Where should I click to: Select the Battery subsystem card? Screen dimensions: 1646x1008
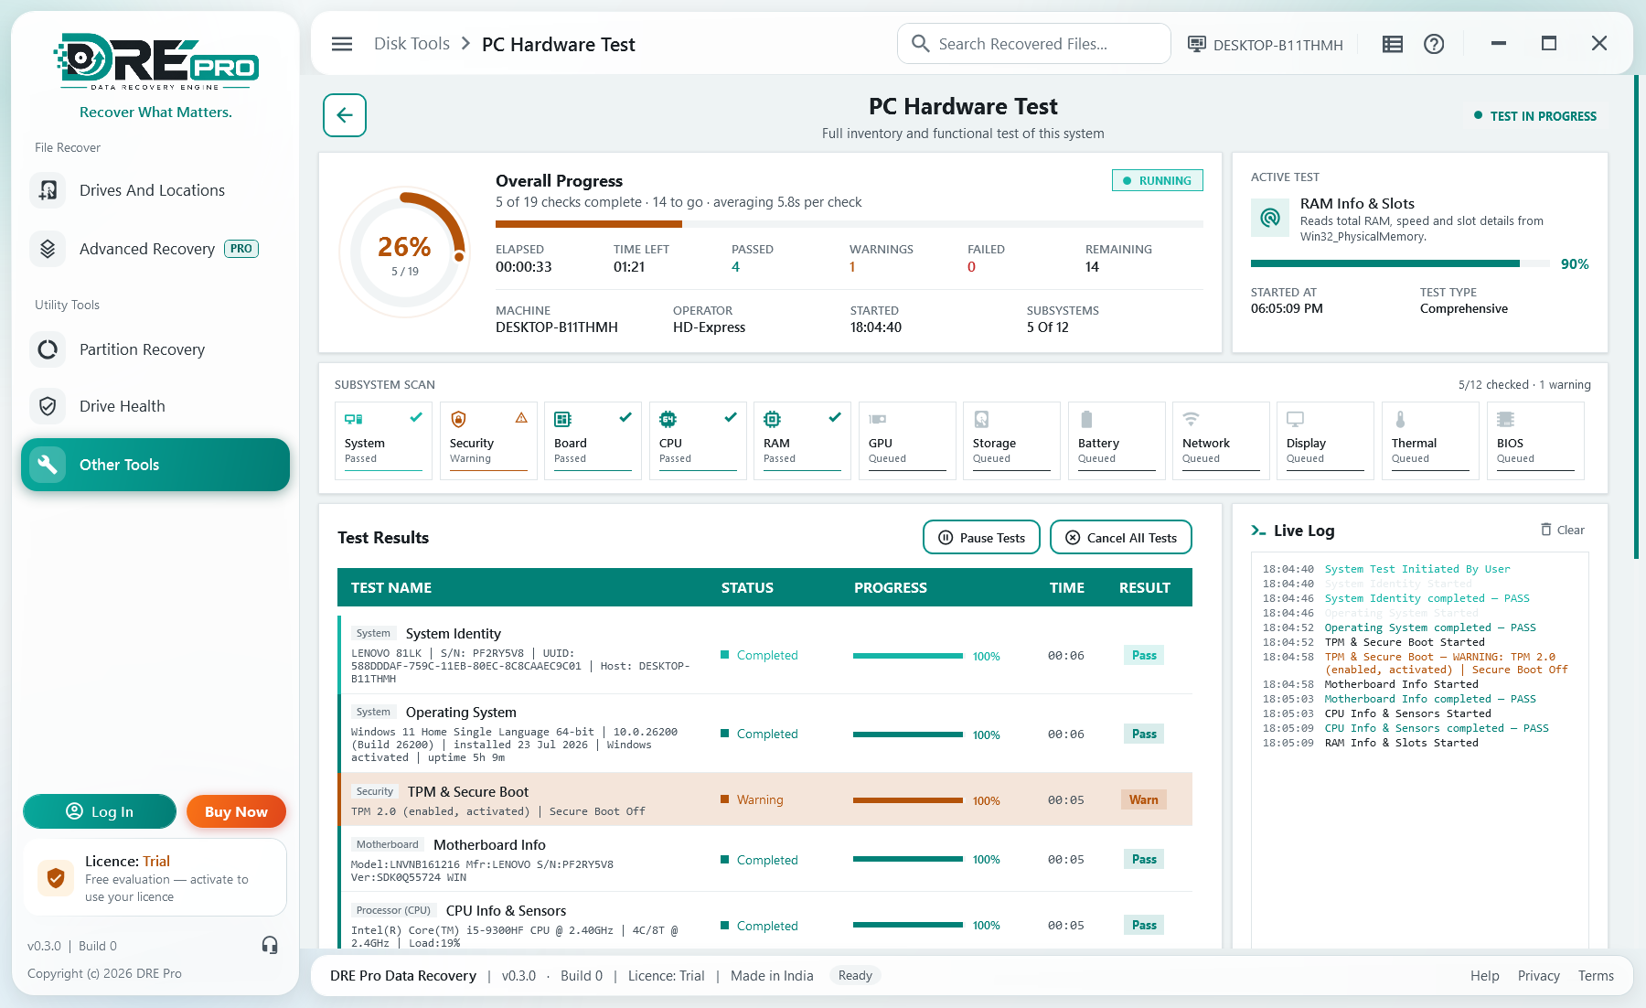click(1117, 440)
